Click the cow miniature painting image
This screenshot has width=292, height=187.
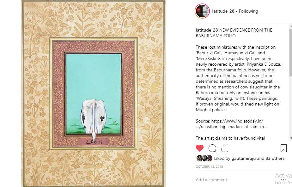(x=93, y=93)
